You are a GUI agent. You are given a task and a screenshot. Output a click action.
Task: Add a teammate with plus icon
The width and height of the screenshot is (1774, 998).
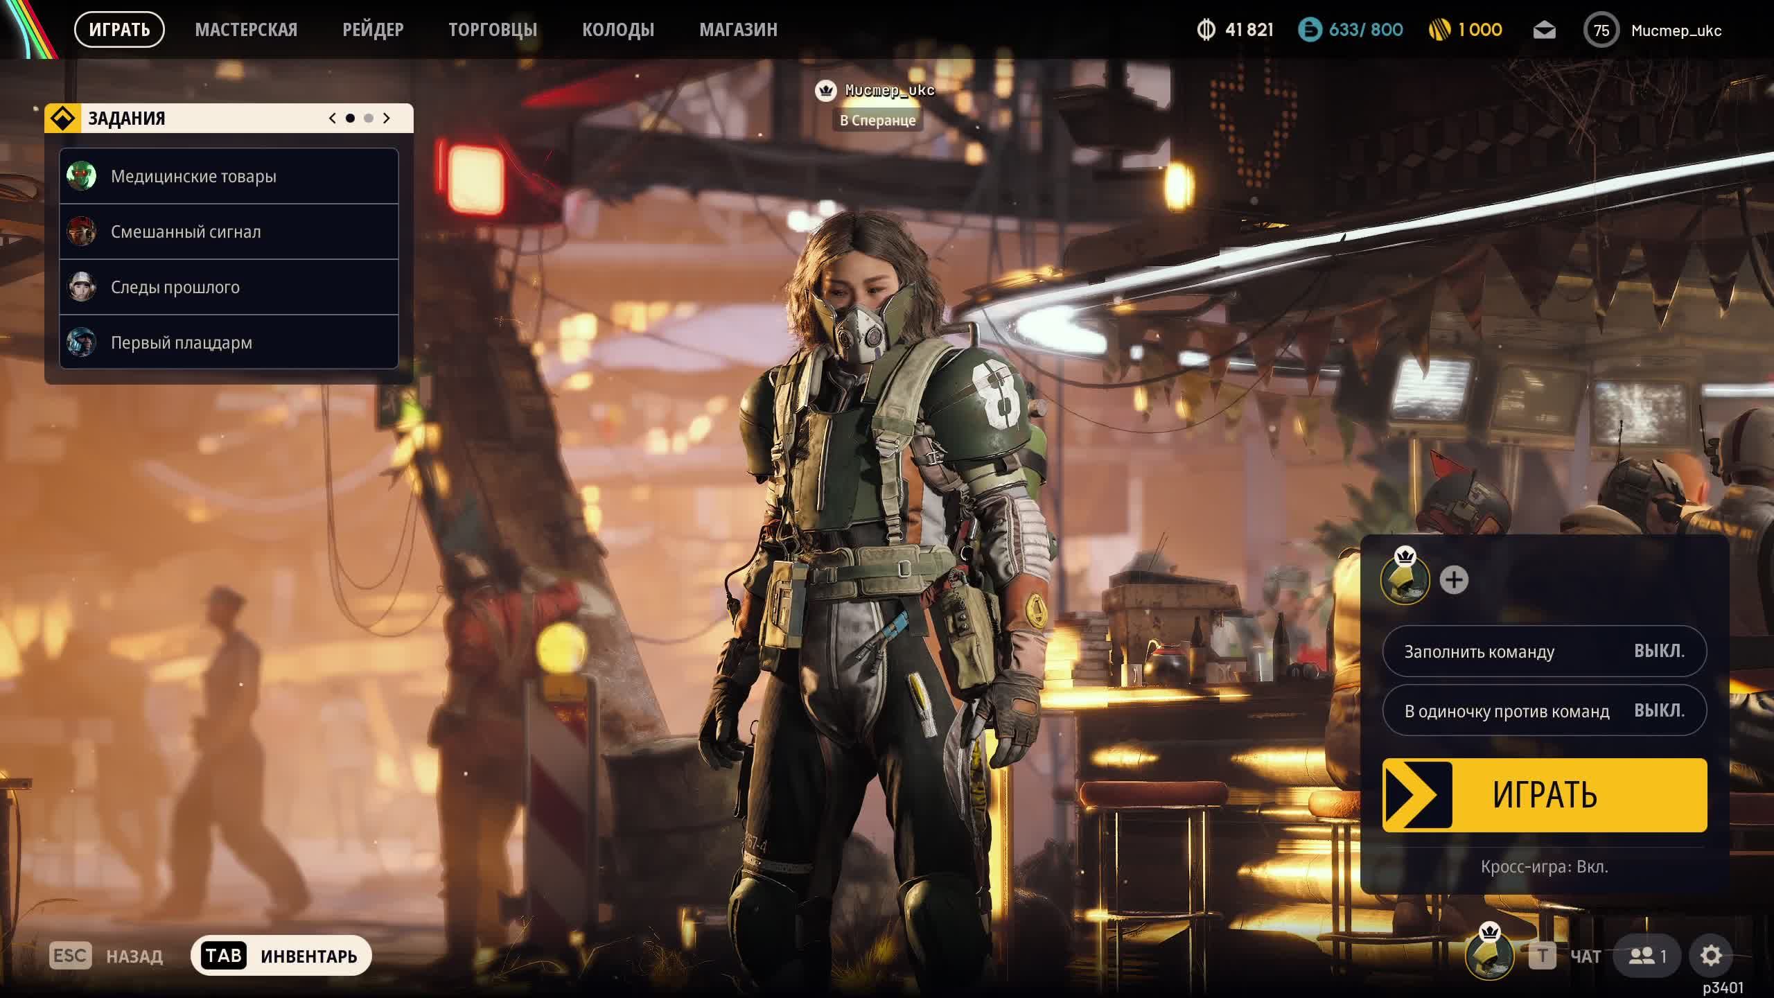1454,580
